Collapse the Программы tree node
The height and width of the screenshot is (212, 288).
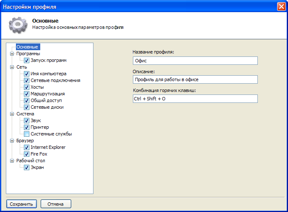[x=11, y=54]
